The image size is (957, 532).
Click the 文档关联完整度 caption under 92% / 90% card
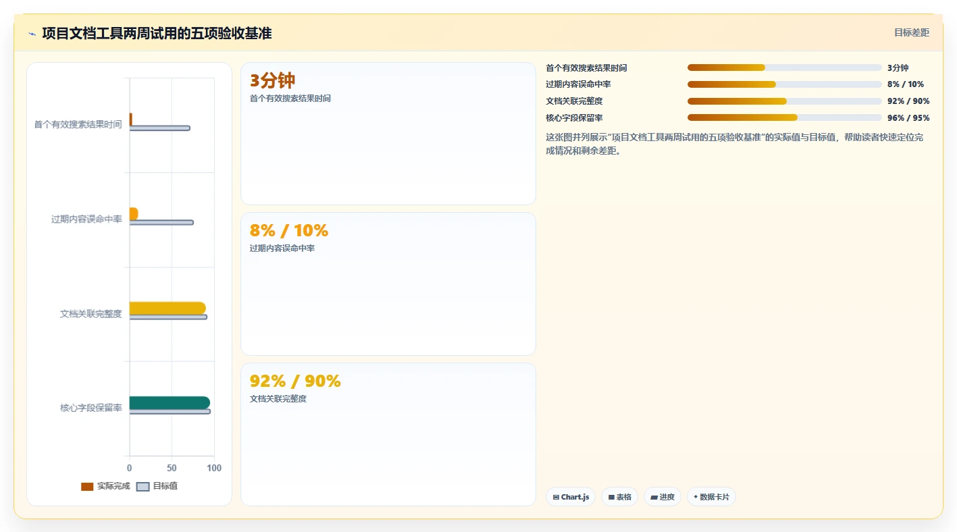pyautogui.click(x=278, y=399)
